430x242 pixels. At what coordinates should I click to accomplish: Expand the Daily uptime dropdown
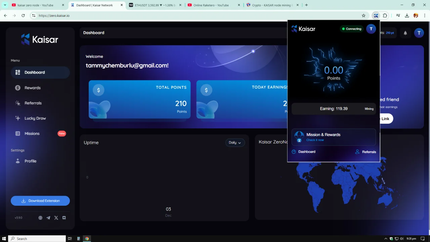pos(235,143)
